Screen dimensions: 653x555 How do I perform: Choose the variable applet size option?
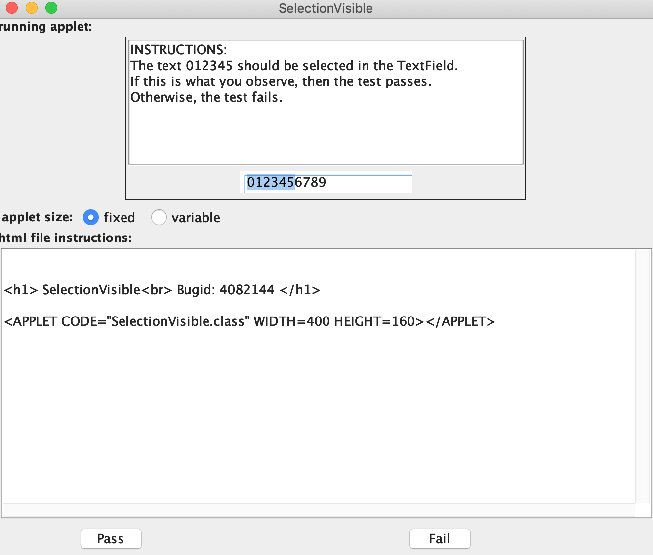click(x=159, y=217)
